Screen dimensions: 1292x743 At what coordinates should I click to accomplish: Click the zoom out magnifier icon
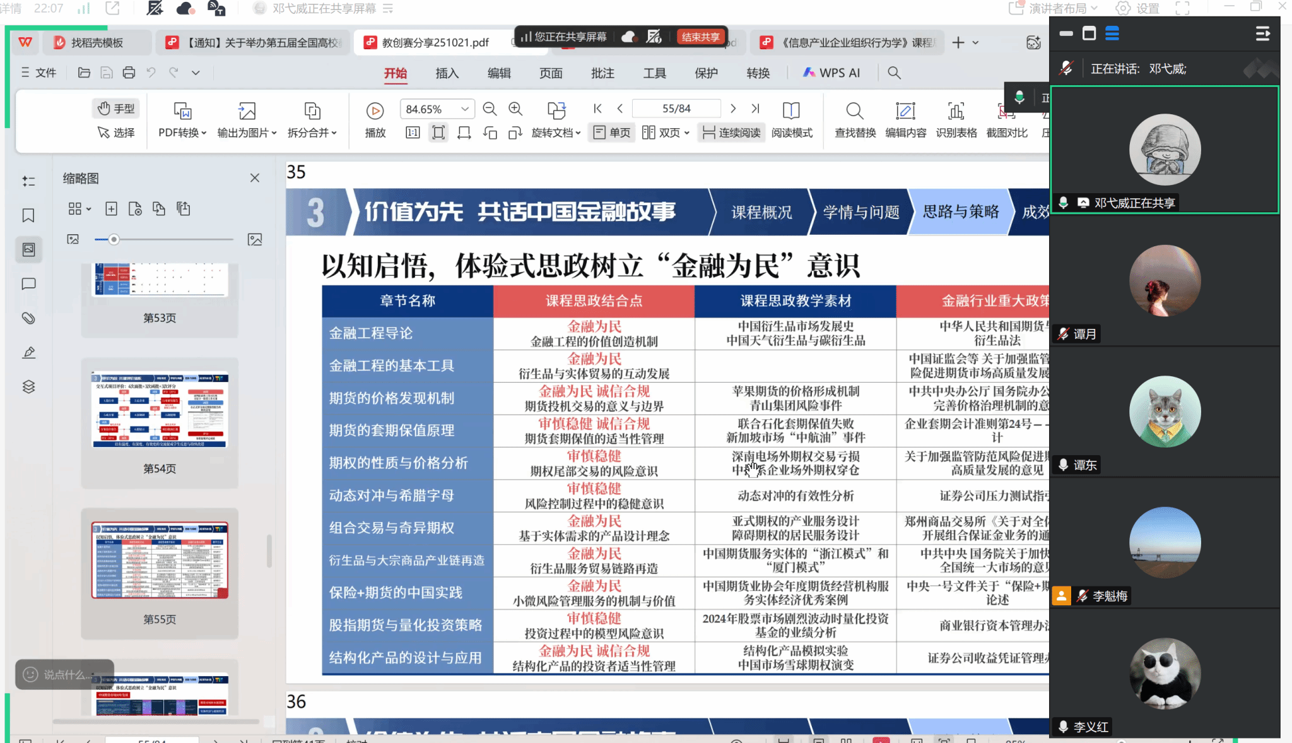pos(490,109)
